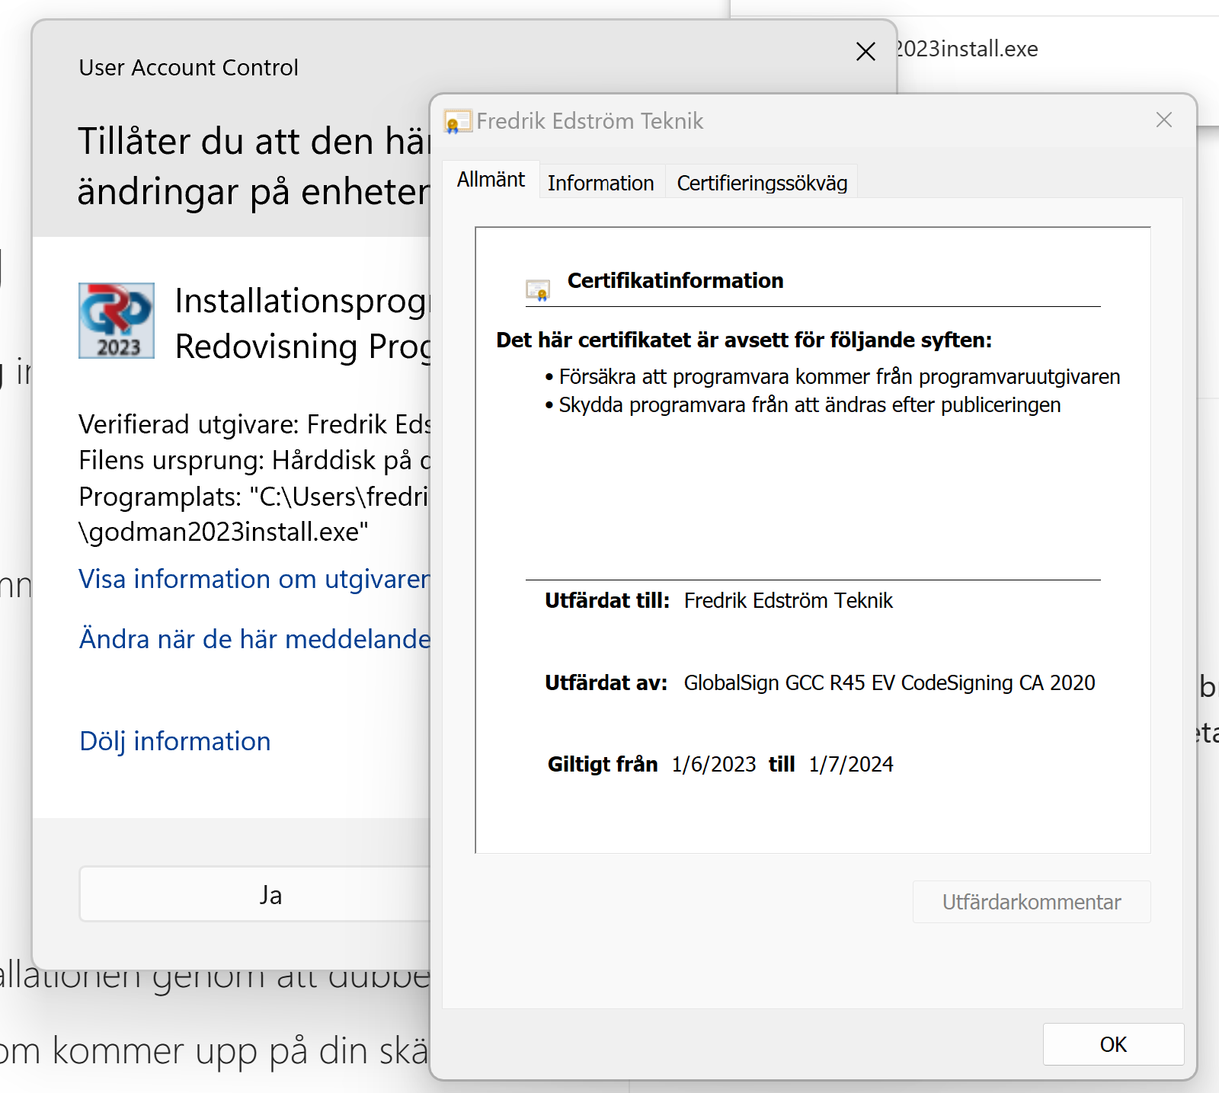Click the expiry date 1/7/2024
This screenshot has width=1219, height=1093.
851,764
